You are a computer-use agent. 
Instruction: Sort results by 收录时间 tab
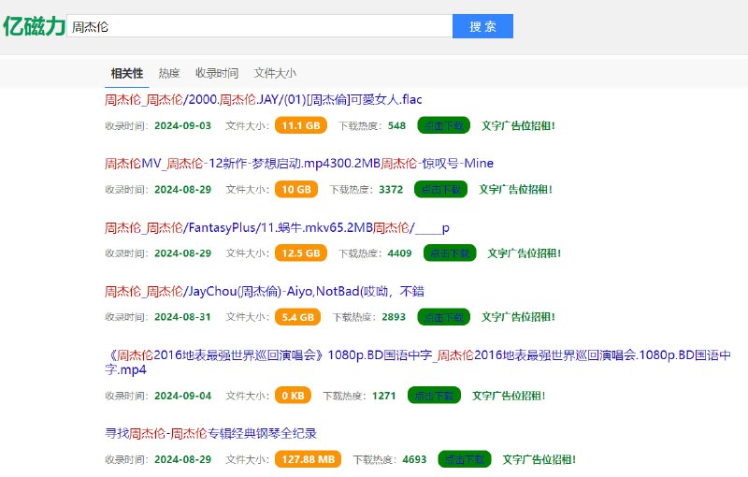pyautogui.click(x=216, y=73)
